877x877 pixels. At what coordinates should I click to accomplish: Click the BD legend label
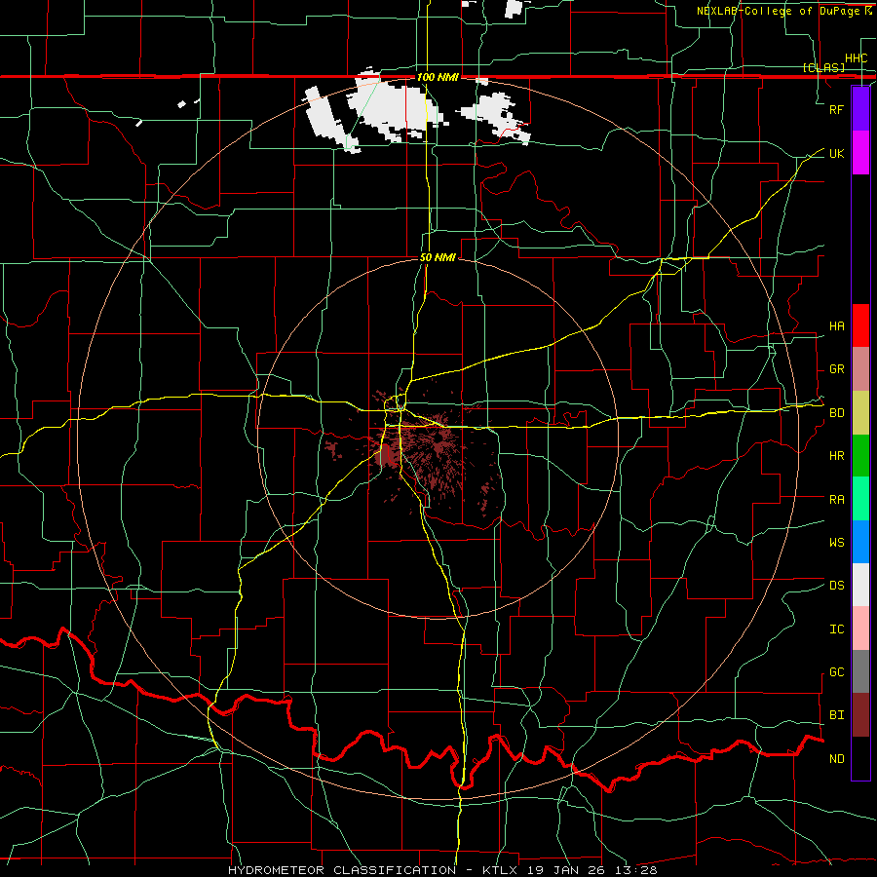pyautogui.click(x=836, y=413)
